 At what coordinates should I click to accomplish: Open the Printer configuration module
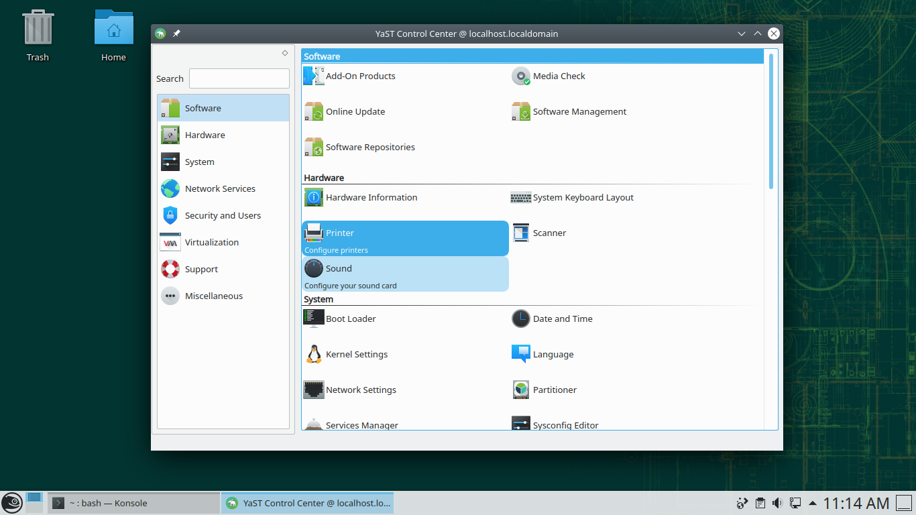(x=405, y=238)
